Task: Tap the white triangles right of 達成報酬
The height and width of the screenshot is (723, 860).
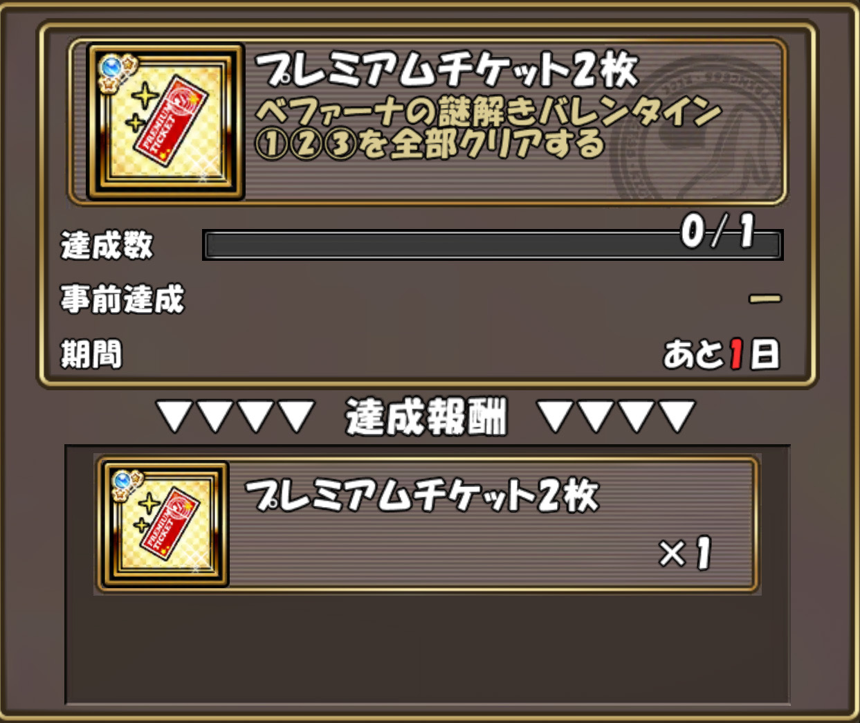Action: point(616,417)
